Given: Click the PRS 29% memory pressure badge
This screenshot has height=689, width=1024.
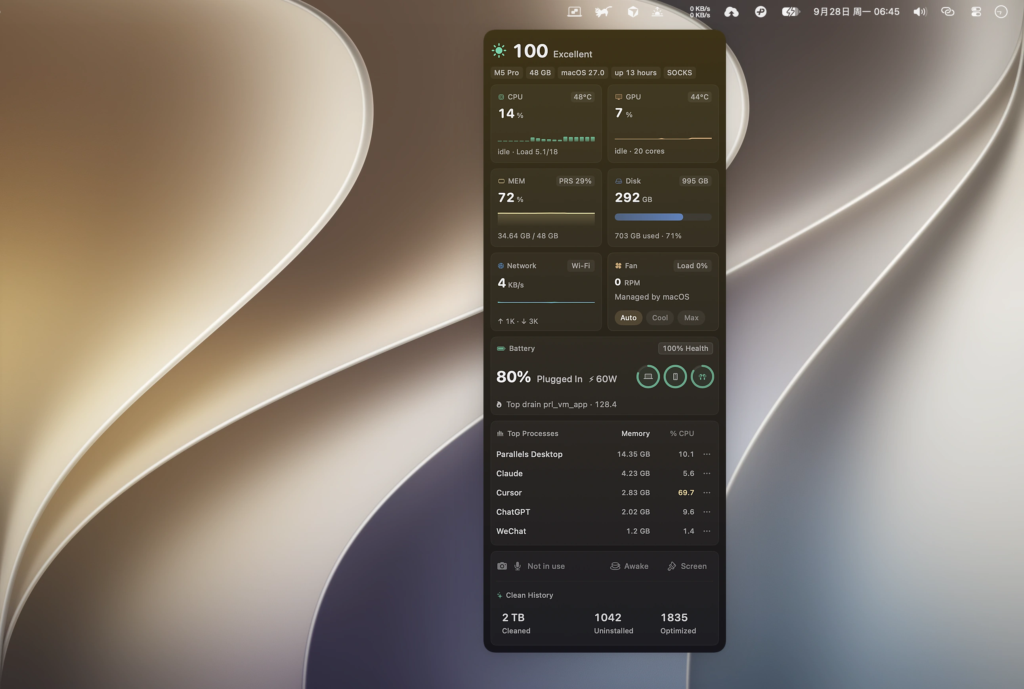Looking at the screenshot, I should pyautogui.click(x=575, y=181).
